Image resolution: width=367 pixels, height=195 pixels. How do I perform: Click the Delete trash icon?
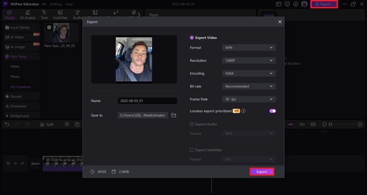(28, 124)
